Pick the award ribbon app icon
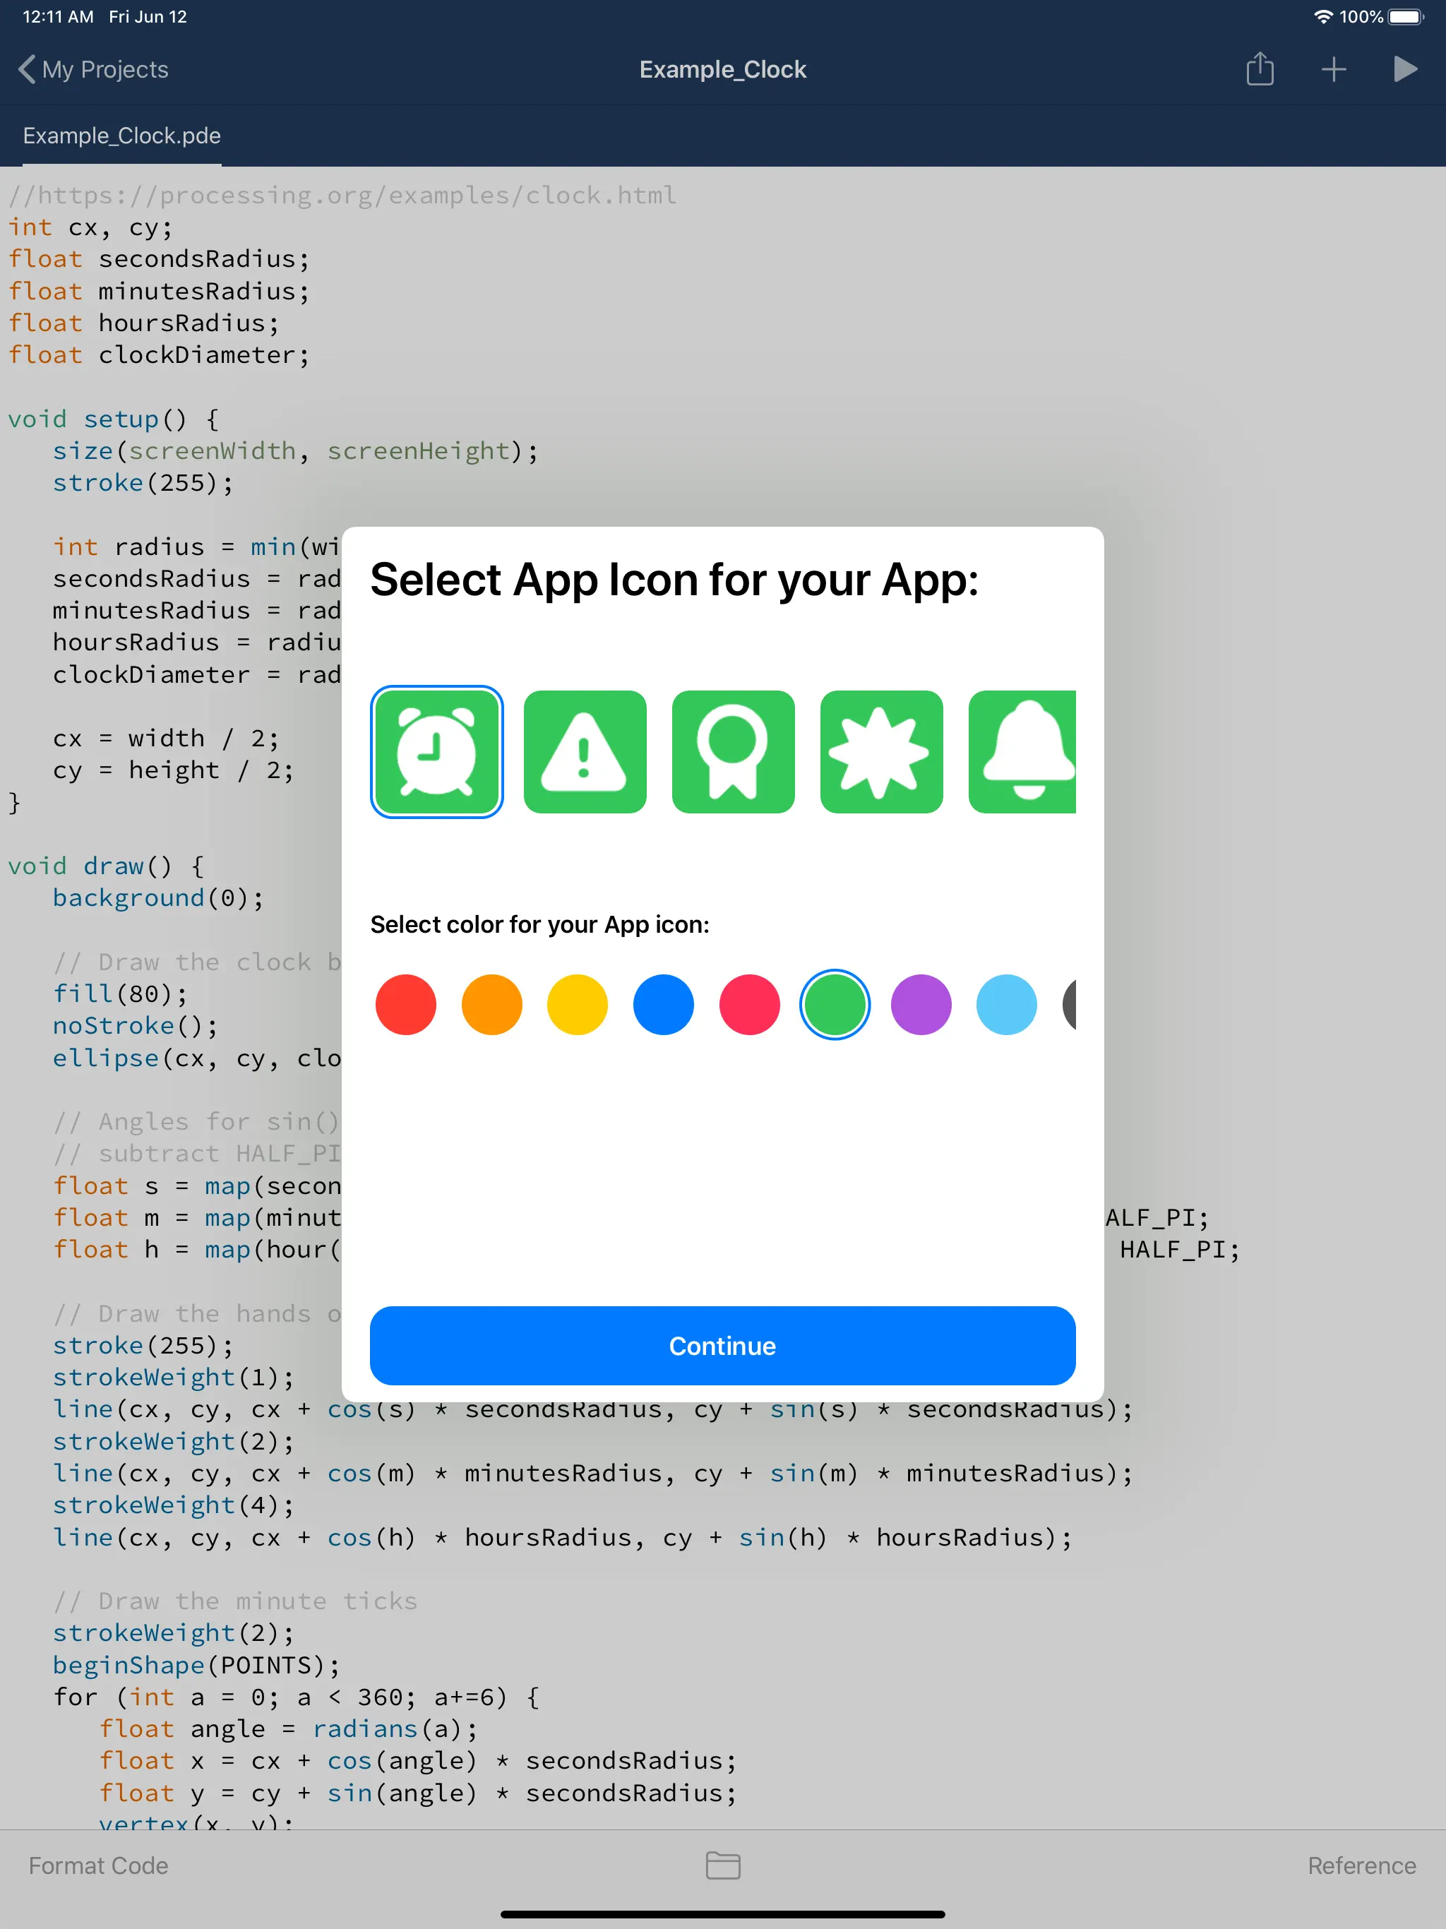Viewport: 1446px width, 1929px height. coord(733,752)
